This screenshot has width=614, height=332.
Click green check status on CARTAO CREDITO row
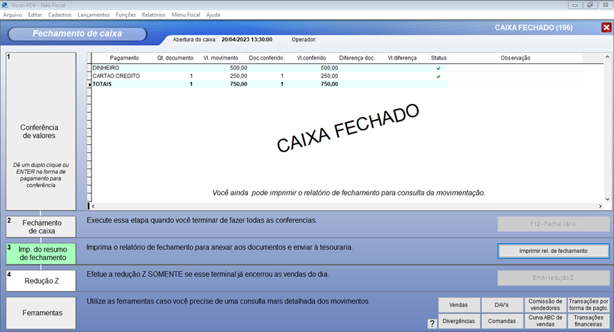coord(438,76)
